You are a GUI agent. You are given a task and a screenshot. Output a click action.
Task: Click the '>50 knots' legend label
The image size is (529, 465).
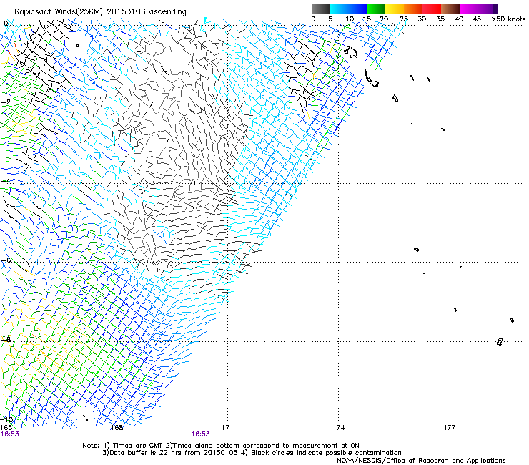click(508, 19)
